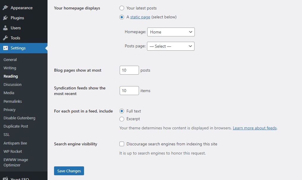302x180 pixels.
Task: Open the Posts page dropdown
Action: click(x=171, y=46)
